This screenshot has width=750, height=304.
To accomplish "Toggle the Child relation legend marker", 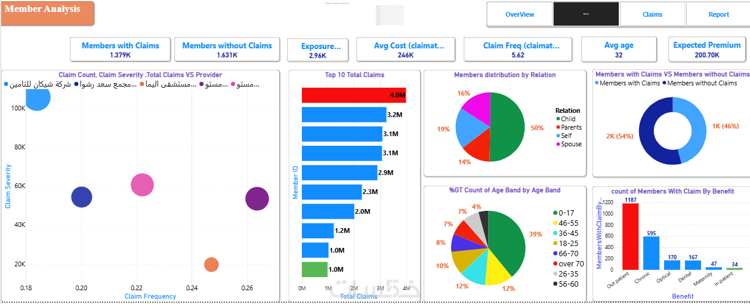I will [x=557, y=119].
